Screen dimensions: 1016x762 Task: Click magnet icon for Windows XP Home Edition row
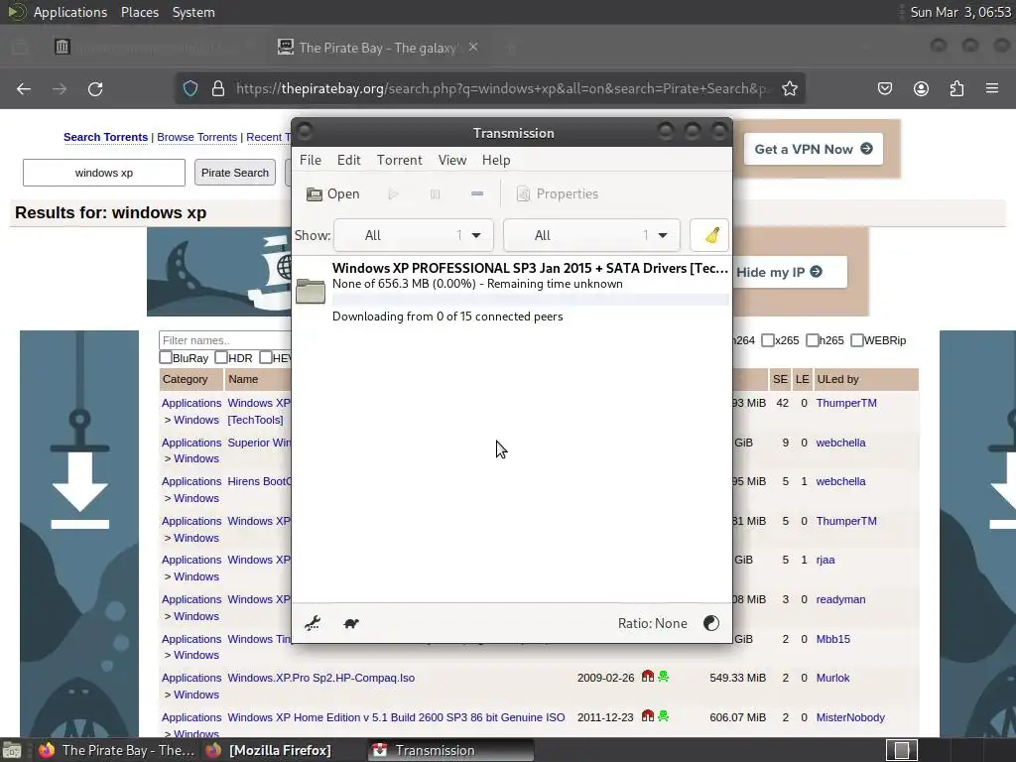click(x=647, y=715)
